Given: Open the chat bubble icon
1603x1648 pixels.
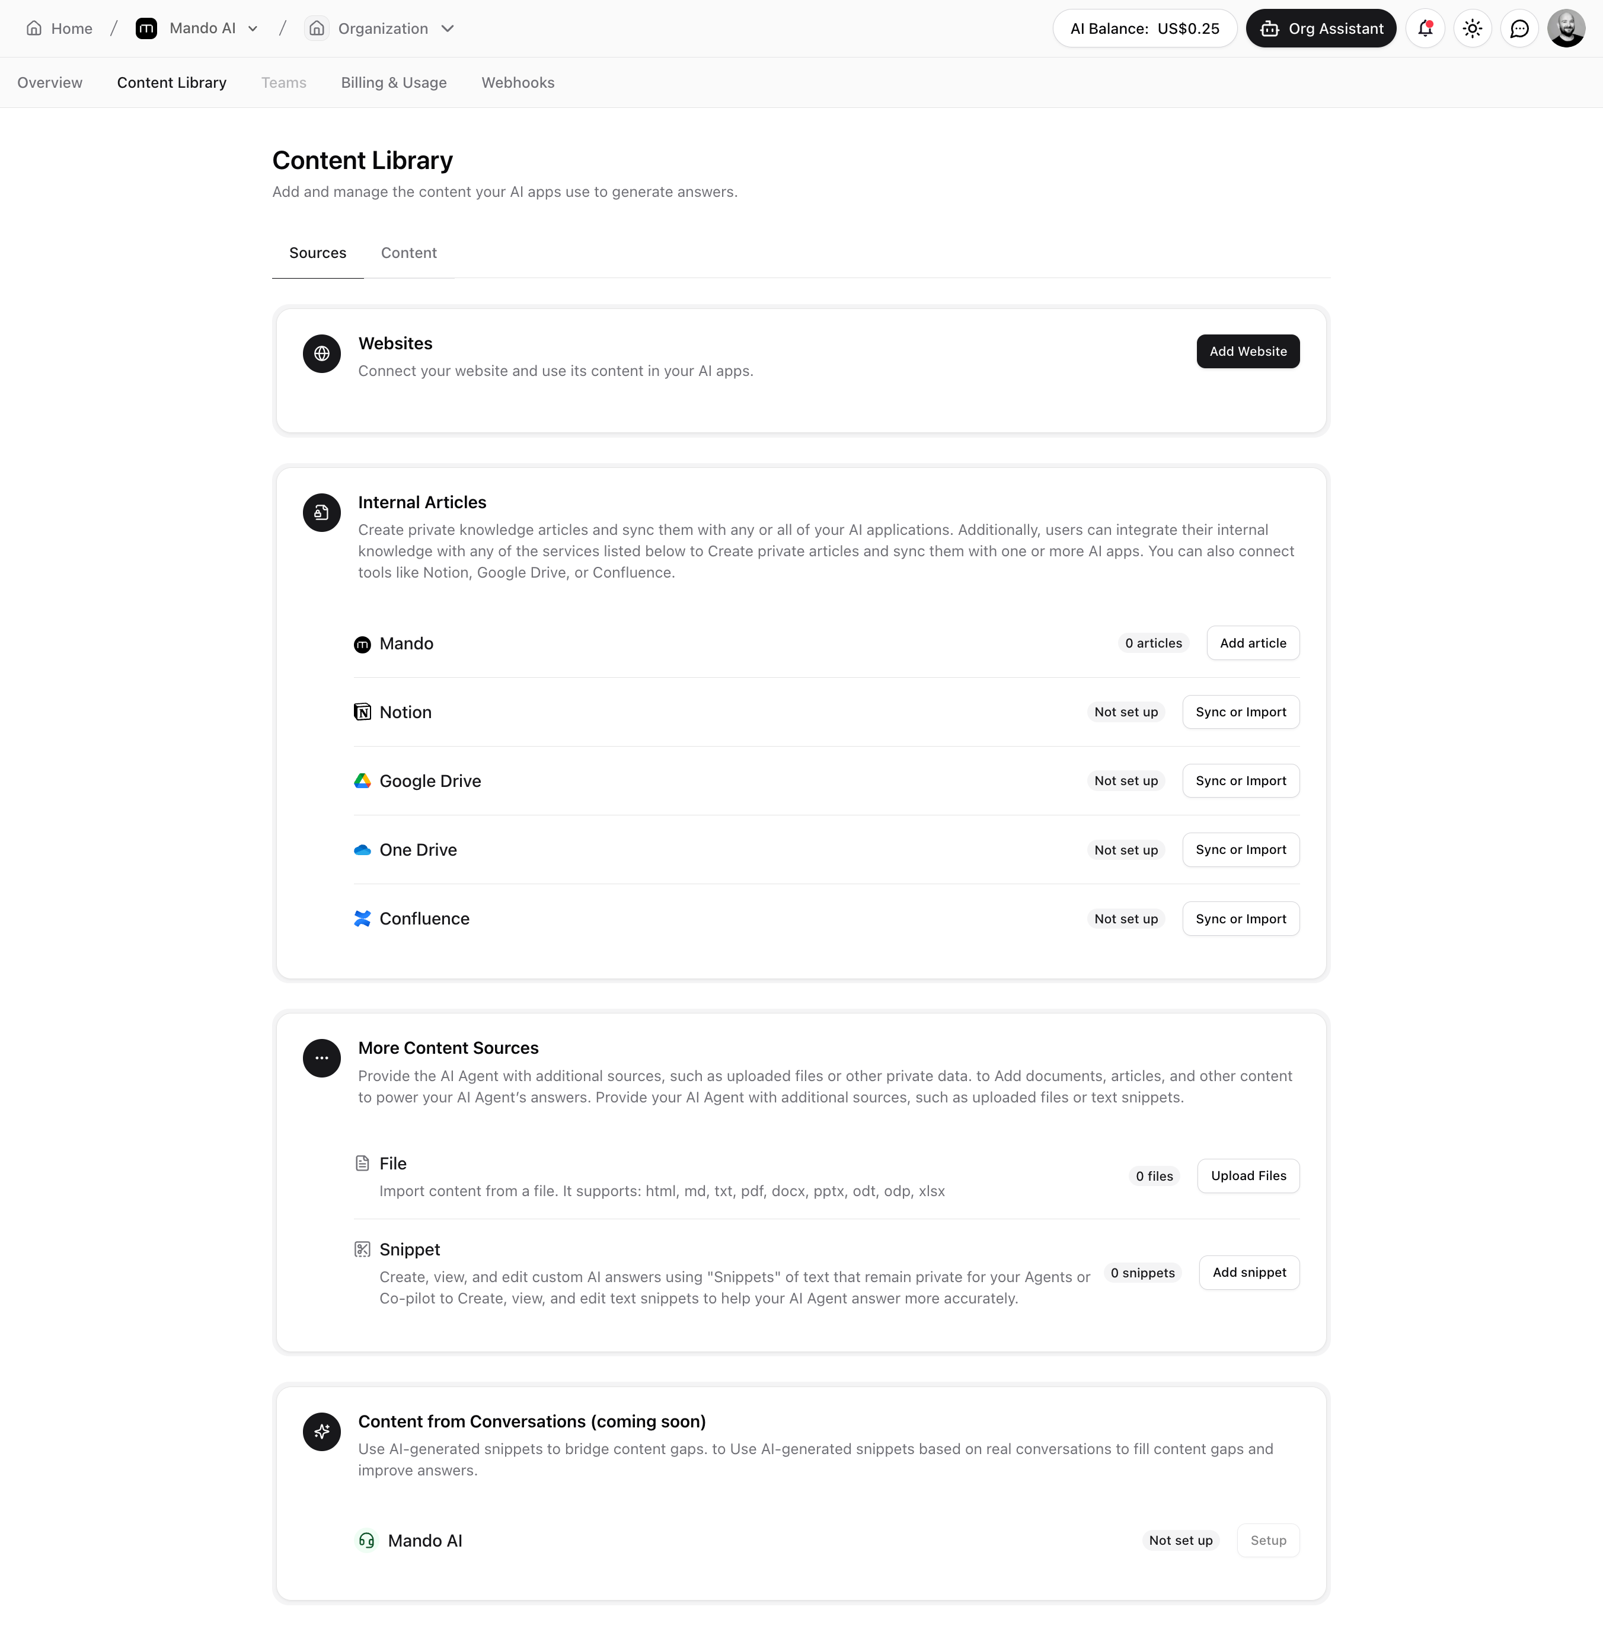Looking at the screenshot, I should (x=1519, y=28).
